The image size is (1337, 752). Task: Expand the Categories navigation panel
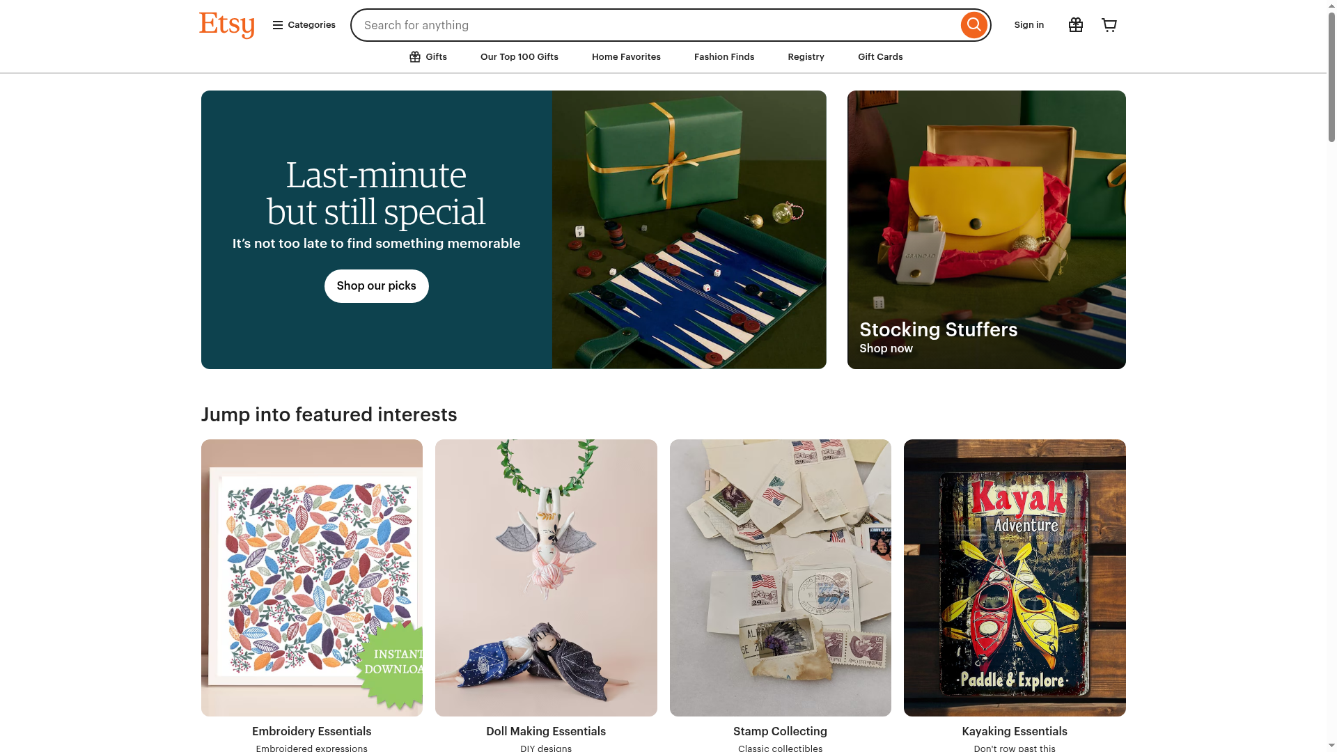[x=303, y=24]
